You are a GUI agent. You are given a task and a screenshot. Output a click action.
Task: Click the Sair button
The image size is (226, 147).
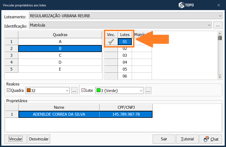click(164, 139)
